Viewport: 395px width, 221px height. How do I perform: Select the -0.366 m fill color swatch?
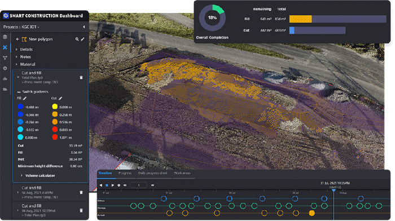(20, 114)
